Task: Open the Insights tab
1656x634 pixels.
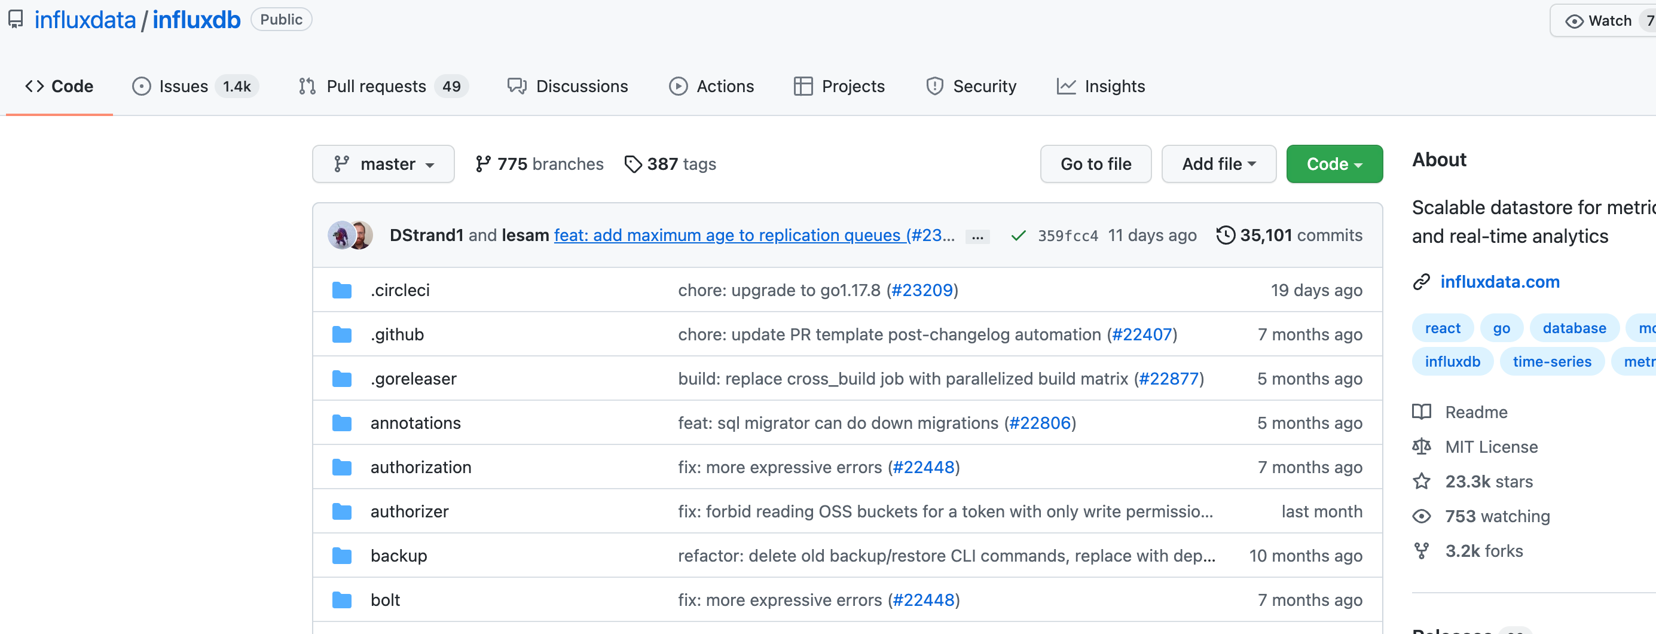Action: coord(1114,86)
